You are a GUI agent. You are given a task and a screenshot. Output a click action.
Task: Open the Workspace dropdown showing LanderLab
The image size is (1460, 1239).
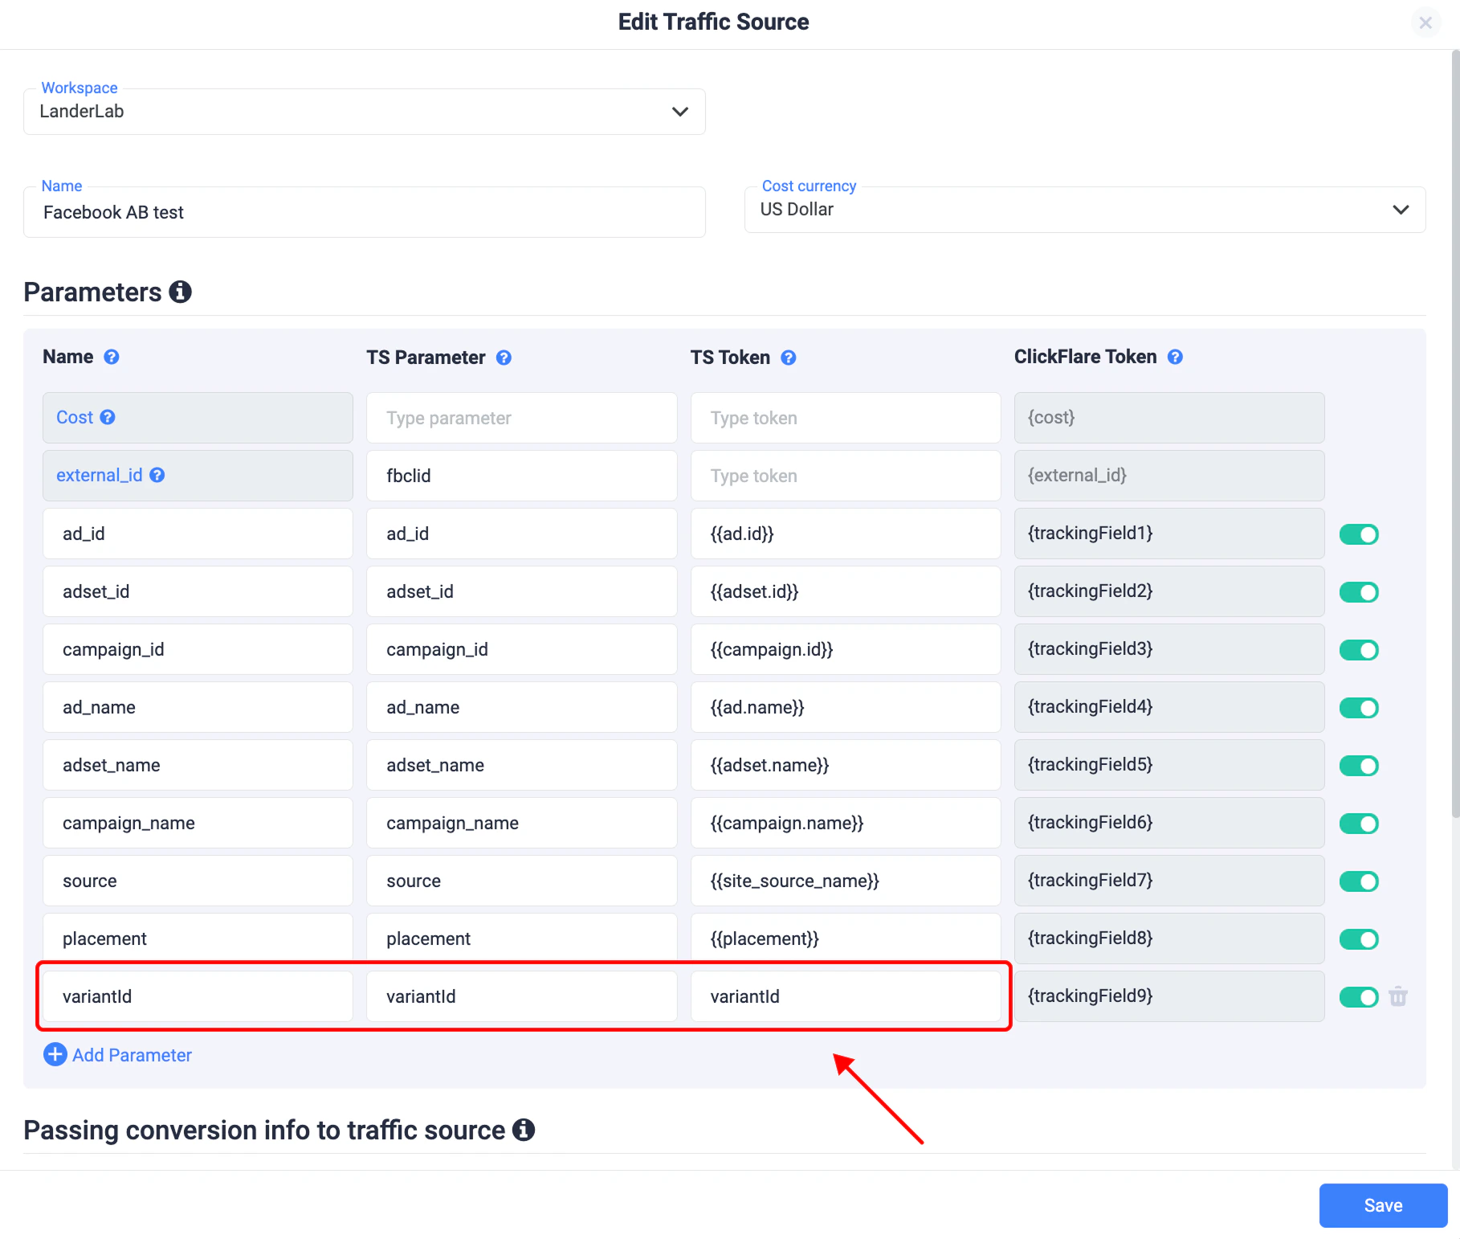[x=365, y=112]
